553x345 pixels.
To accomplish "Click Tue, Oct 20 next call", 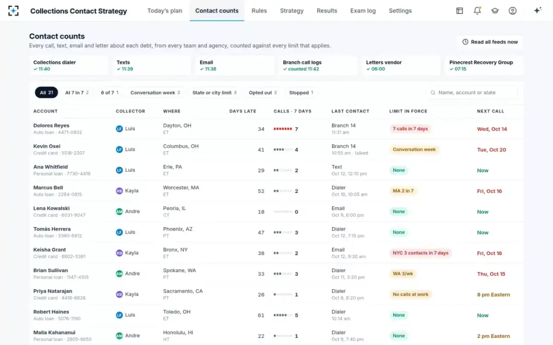I will click(x=492, y=150).
